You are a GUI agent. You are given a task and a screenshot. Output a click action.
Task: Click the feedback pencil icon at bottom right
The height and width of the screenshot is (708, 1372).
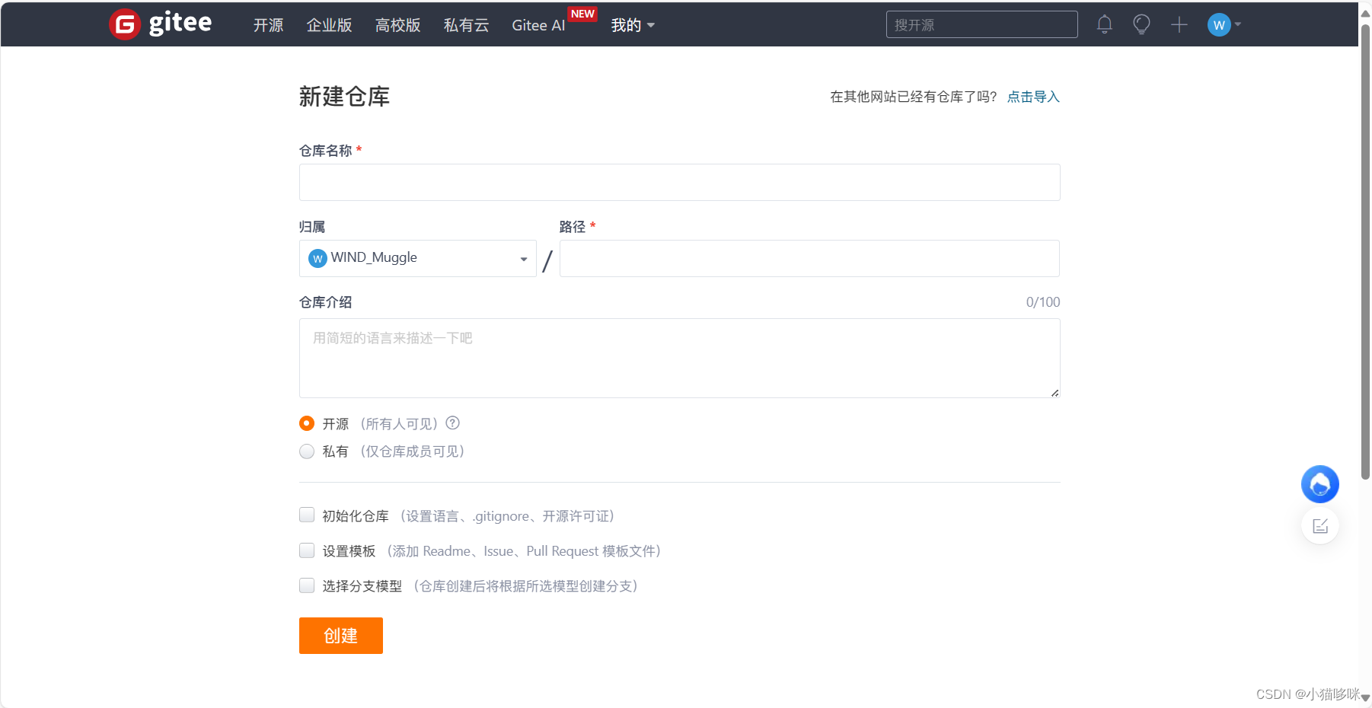pos(1319,525)
